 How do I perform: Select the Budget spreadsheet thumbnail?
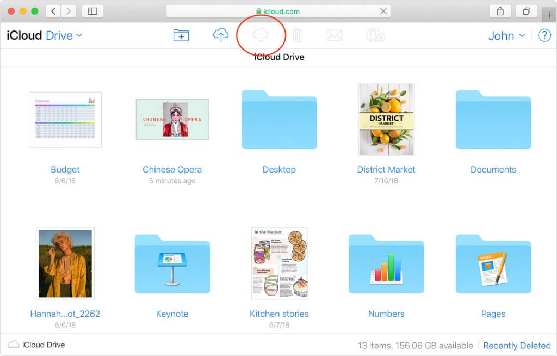point(65,120)
